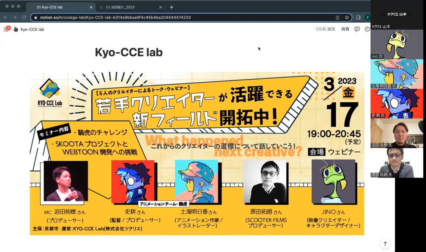The image size is (426, 252).
Task: Reload the current Notion page
Action: (x=24, y=18)
